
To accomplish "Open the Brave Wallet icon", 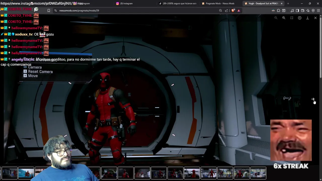I will pyautogui.click(x=303, y=11).
